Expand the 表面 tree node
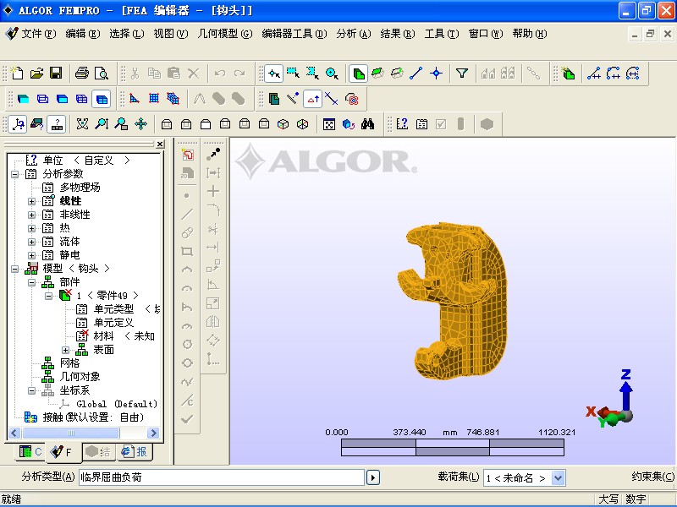This screenshot has height=507, width=677. (x=66, y=350)
